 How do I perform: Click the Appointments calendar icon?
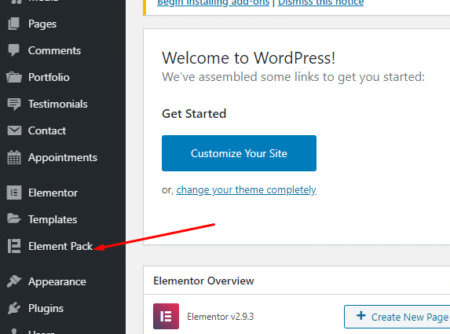pyautogui.click(x=14, y=157)
